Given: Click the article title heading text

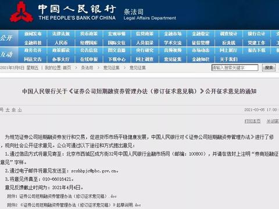Looking at the screenshot, I should [139, 91].
